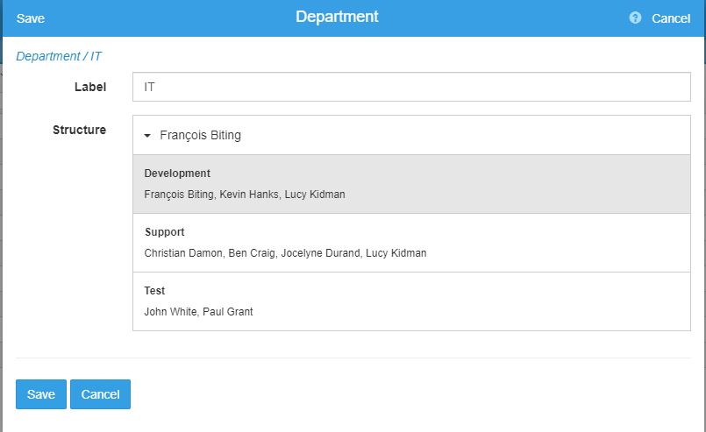
Task: Click the Development members list text
Action: pos(245,195)
